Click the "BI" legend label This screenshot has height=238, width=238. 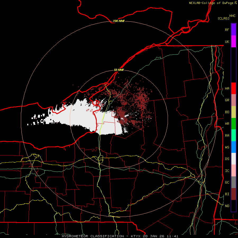(x=227, y=194)
